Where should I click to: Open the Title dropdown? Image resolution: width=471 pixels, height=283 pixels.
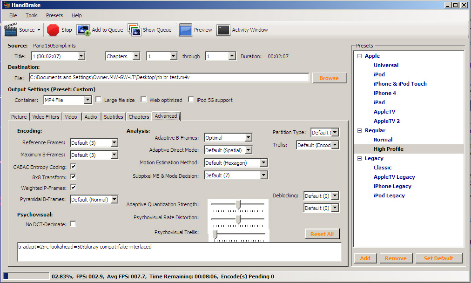click(x=58, y=56)
